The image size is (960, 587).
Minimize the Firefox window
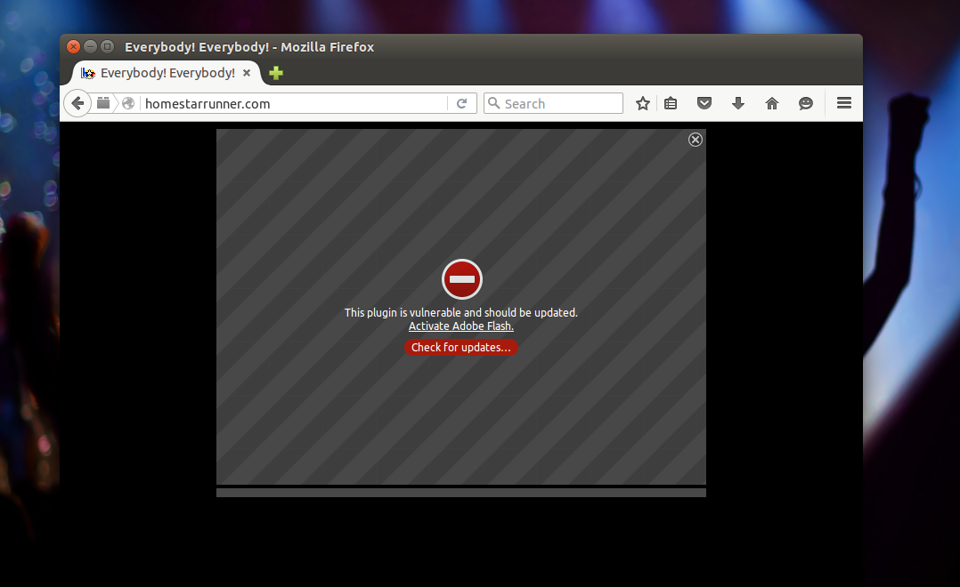tap(90, 46)
